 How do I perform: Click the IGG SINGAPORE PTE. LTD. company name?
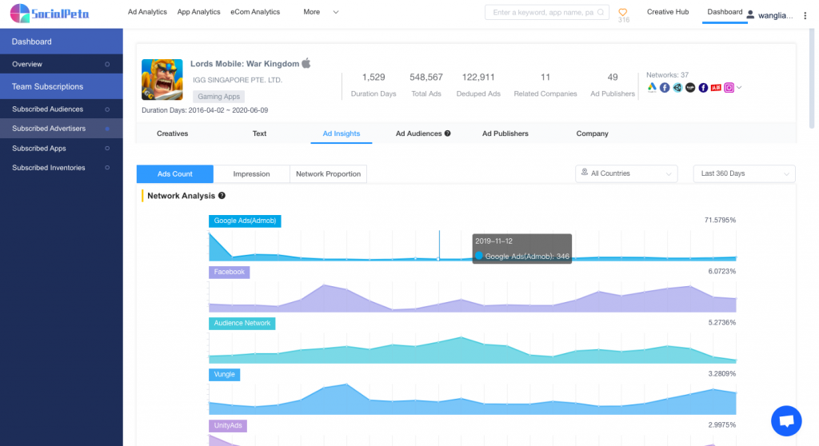click(x=237, y=80)
